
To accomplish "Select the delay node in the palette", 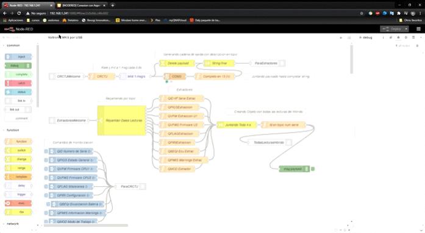I will (18, 186).
